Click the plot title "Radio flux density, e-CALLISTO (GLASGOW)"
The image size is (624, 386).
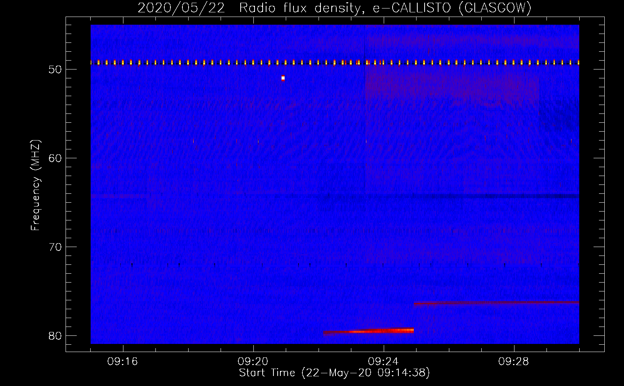click(x=385, y=8)
